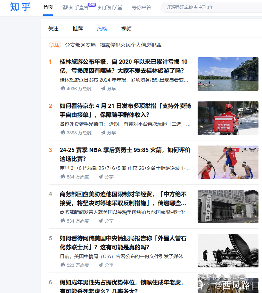
Task: Click the orange 关注 badge beside 公安部网安局
Action: (55, 45)
